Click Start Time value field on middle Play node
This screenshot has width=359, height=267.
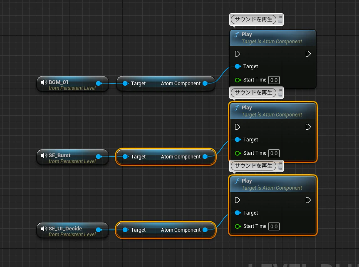(x=274, y=153)
